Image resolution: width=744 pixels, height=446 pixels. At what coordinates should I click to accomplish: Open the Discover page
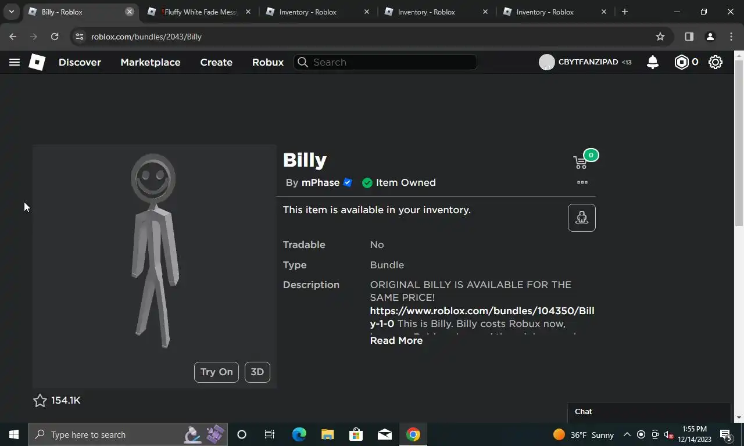coord(80,62)
